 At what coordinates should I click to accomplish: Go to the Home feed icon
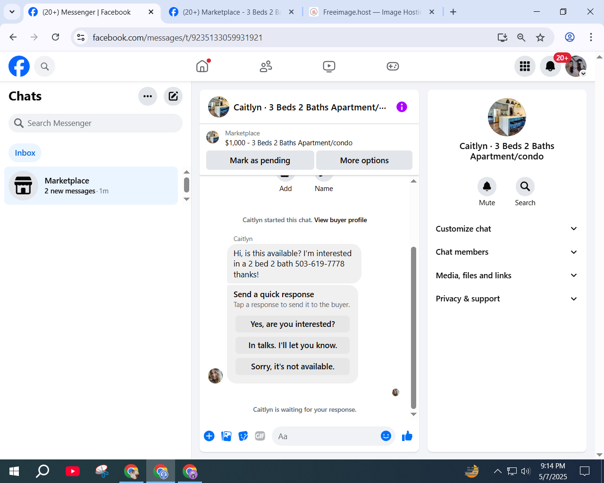(202, 66)
